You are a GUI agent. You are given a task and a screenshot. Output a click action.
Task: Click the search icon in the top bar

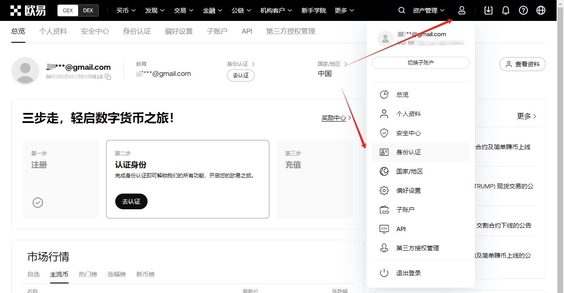[401, 10]
